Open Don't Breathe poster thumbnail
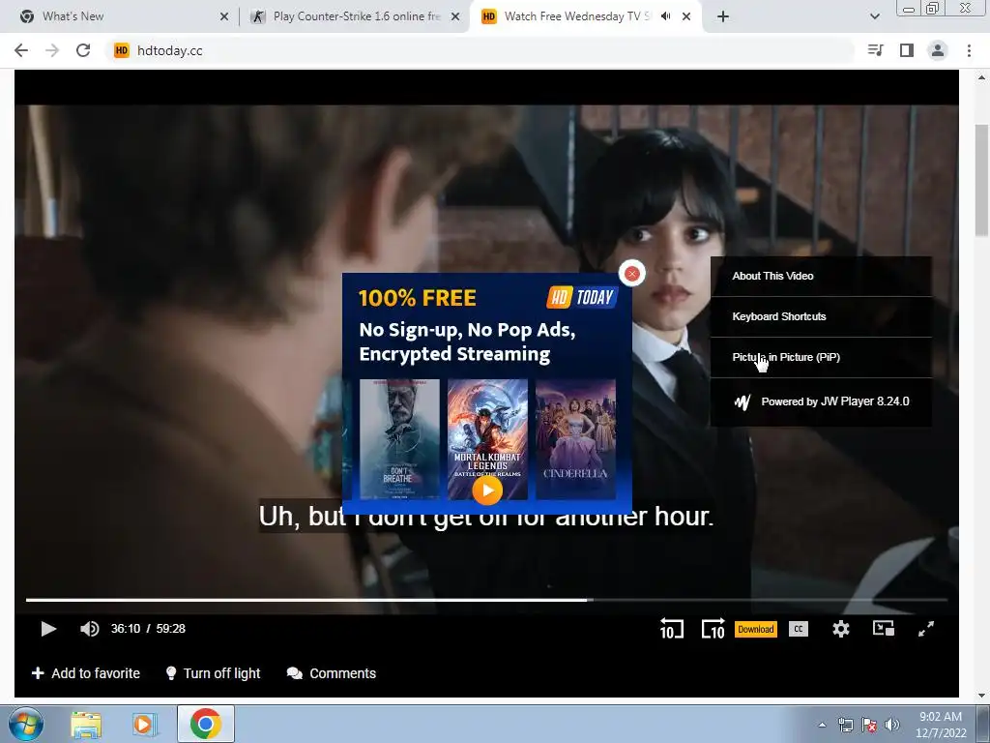Screen dimensions: 990x743 tap(399, 439)
